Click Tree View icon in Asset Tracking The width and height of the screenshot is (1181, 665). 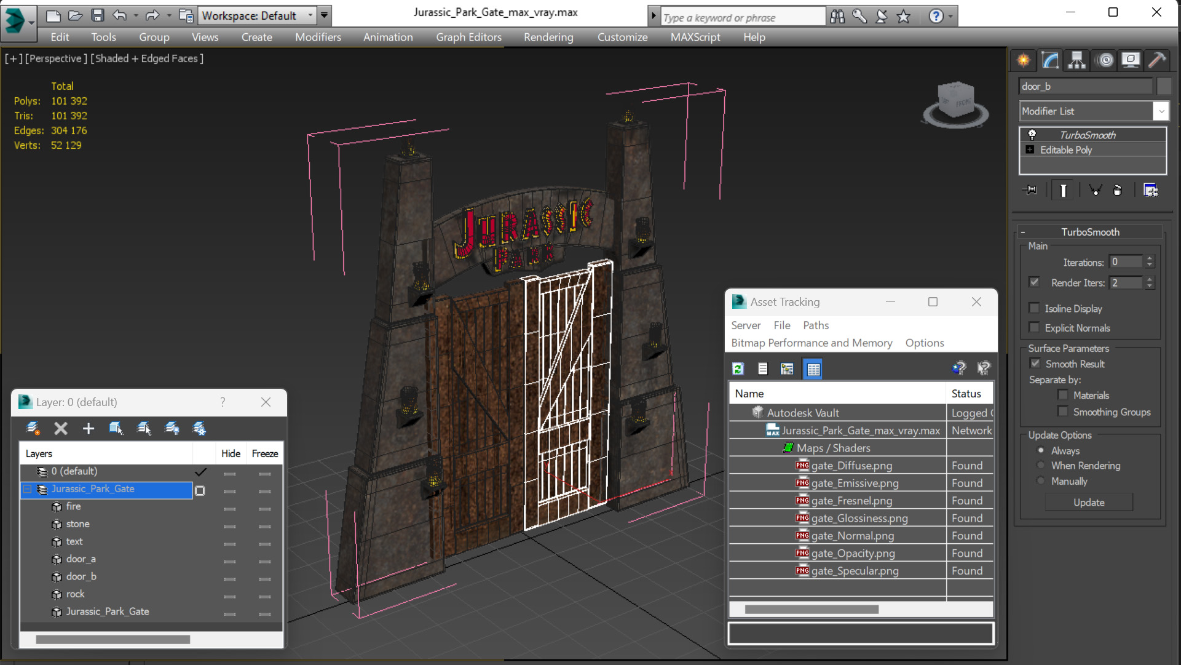click(x=787, y=368)
